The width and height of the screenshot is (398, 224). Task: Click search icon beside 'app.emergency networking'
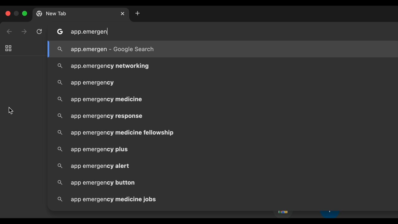(60, 66)
